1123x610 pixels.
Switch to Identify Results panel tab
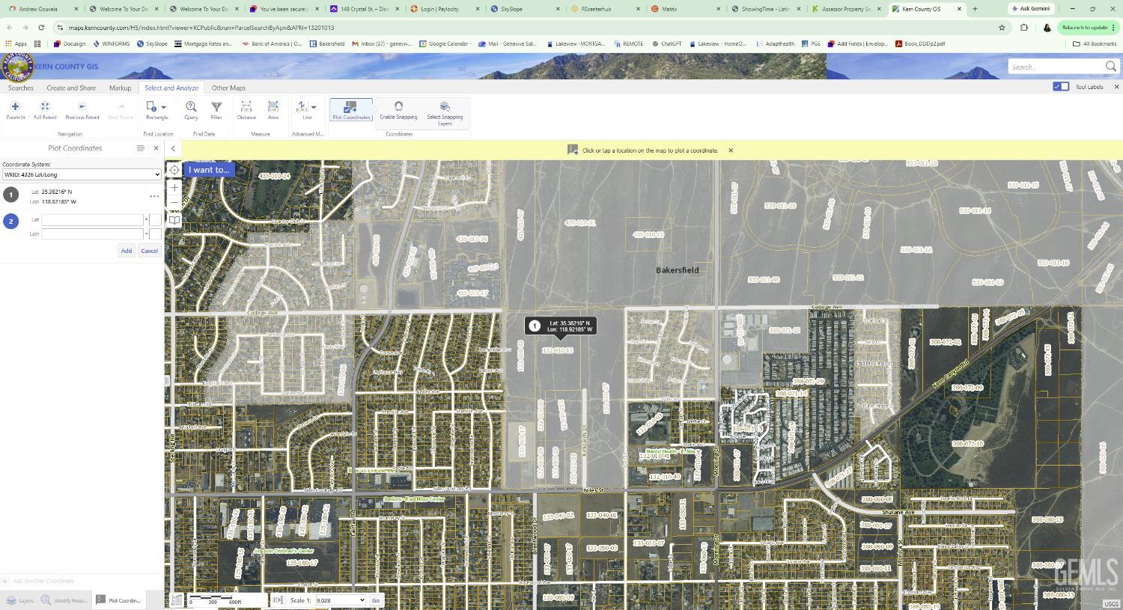(x=64, y=600)
